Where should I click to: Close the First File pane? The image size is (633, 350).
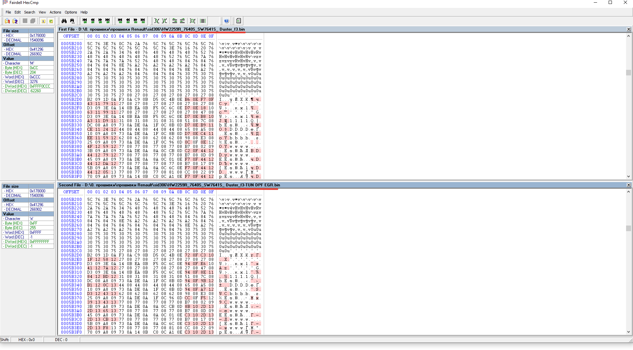[x=628, y=29]
